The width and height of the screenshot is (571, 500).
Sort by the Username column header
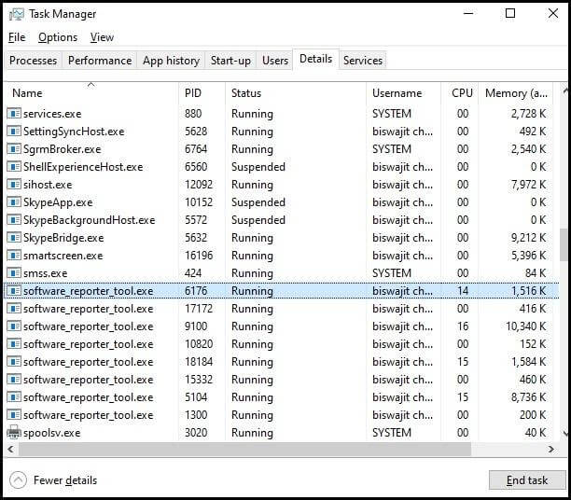pyautogui.click(x=403, y=93)
